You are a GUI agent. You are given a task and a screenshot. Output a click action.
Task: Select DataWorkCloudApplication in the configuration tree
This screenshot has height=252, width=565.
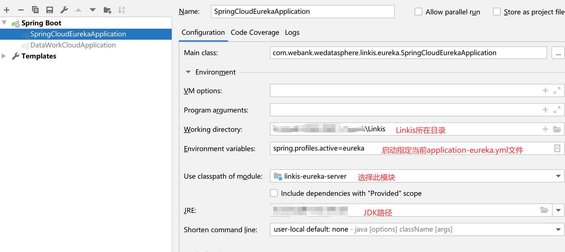(73, 45)
